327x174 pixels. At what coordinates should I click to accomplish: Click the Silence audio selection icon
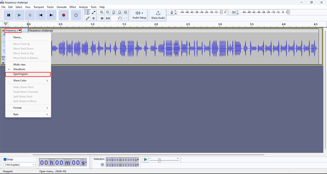[108, 18]
